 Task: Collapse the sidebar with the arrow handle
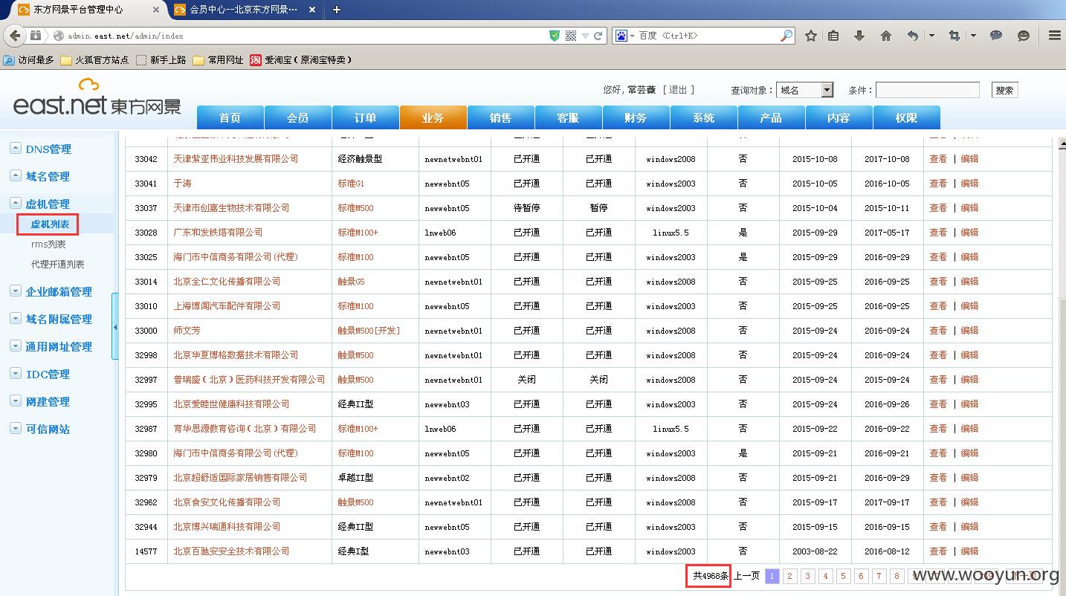click(115, 327)
